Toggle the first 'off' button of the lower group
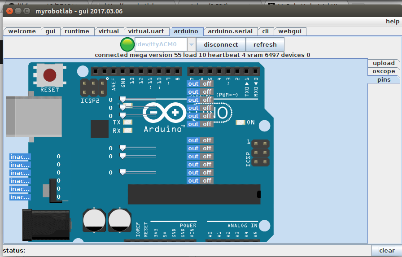This screenshot has width=402, height=257. [x=207, y=140]
